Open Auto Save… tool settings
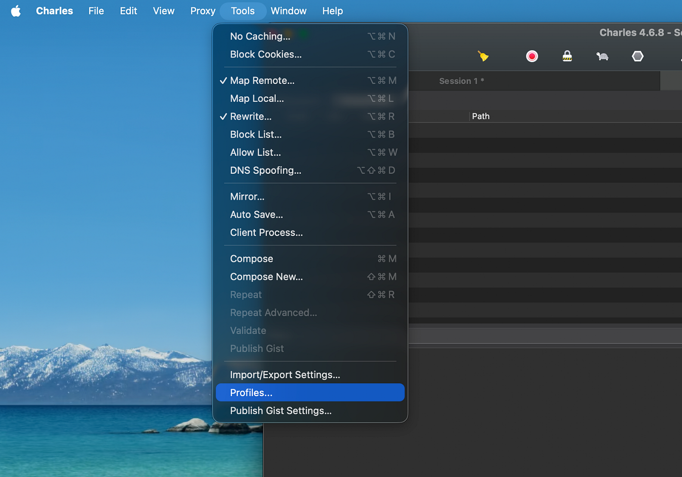This screenshot has width=682, height=477. click(x=310, y=215)
